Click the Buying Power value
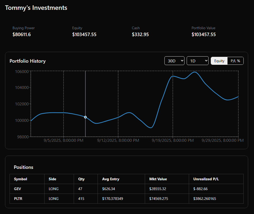This screenshot has height=214, width=254. click(x=21, y=34)
